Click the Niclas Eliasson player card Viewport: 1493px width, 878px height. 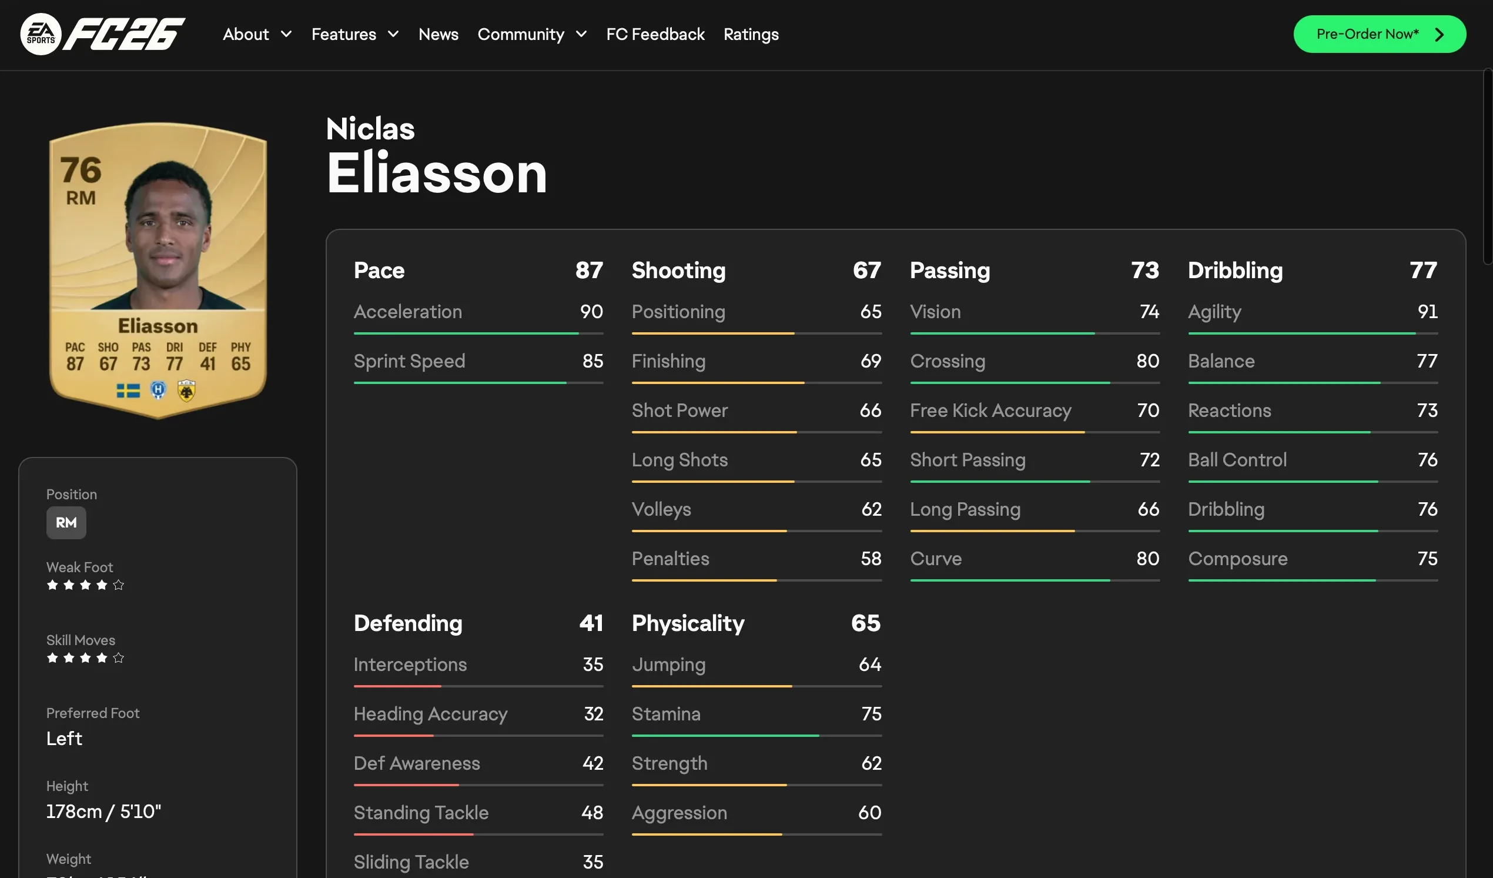(158, 270)
